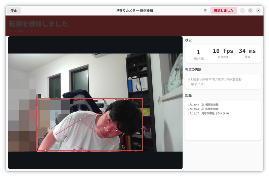Acknowledge alert with 確認しました button
Image resolution: width=269 pixels, height=177 pixels.
(224, 11)
